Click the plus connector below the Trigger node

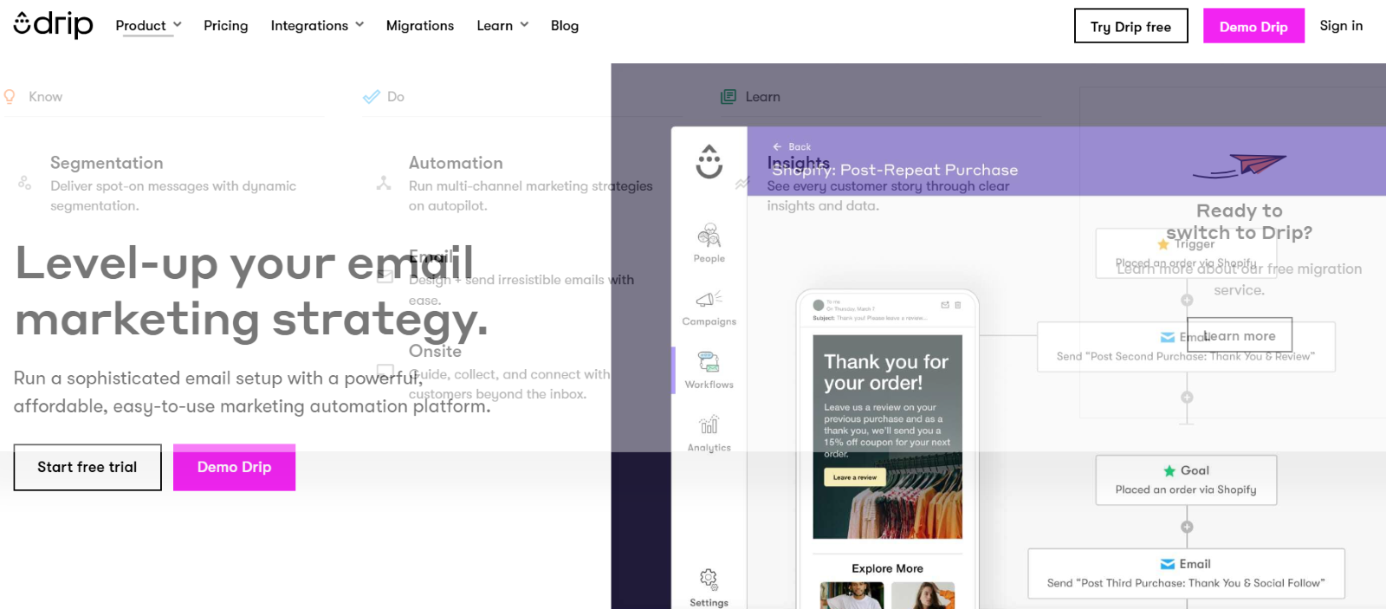point(1187,300)
